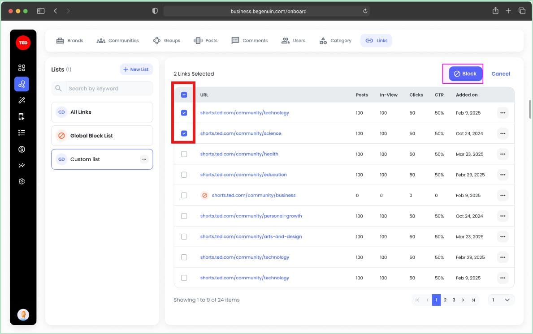533x334 pixels.
Task: Click the Added on column header
Action: (466, 95)
